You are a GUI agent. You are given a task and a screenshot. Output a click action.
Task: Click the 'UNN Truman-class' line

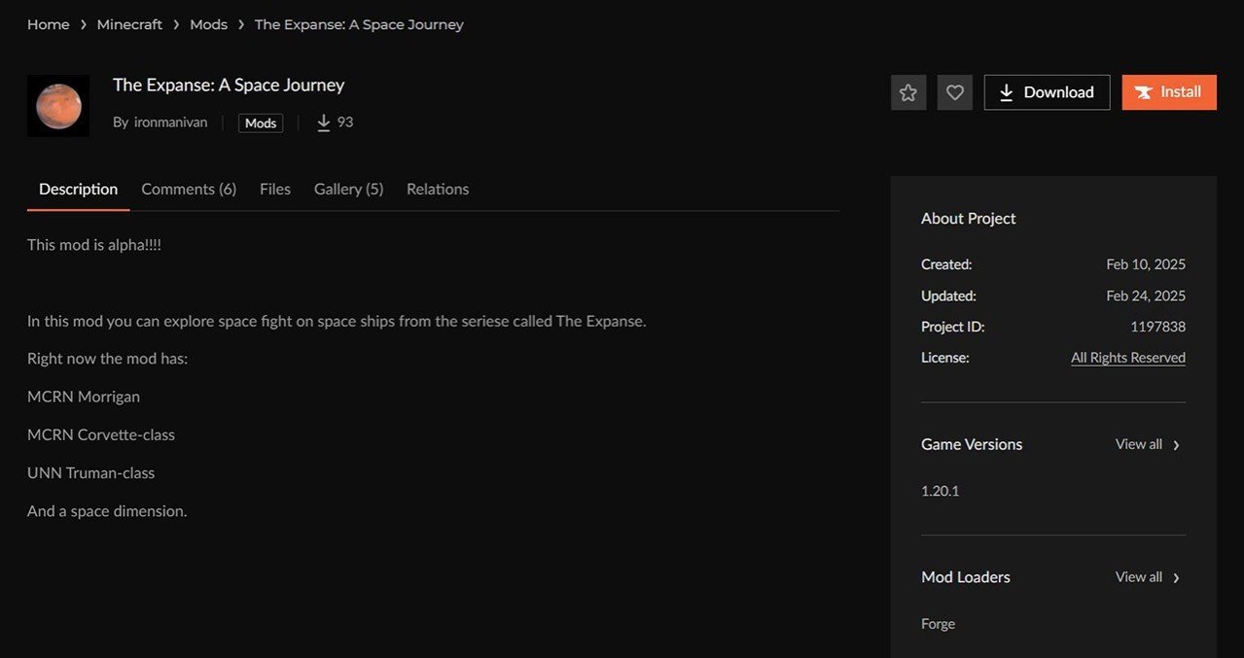click(91, 472)
